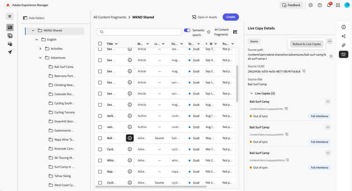Viewport: 352px width, 191px height.
Task: Collapse the English folder
Action: coord(37,40)
